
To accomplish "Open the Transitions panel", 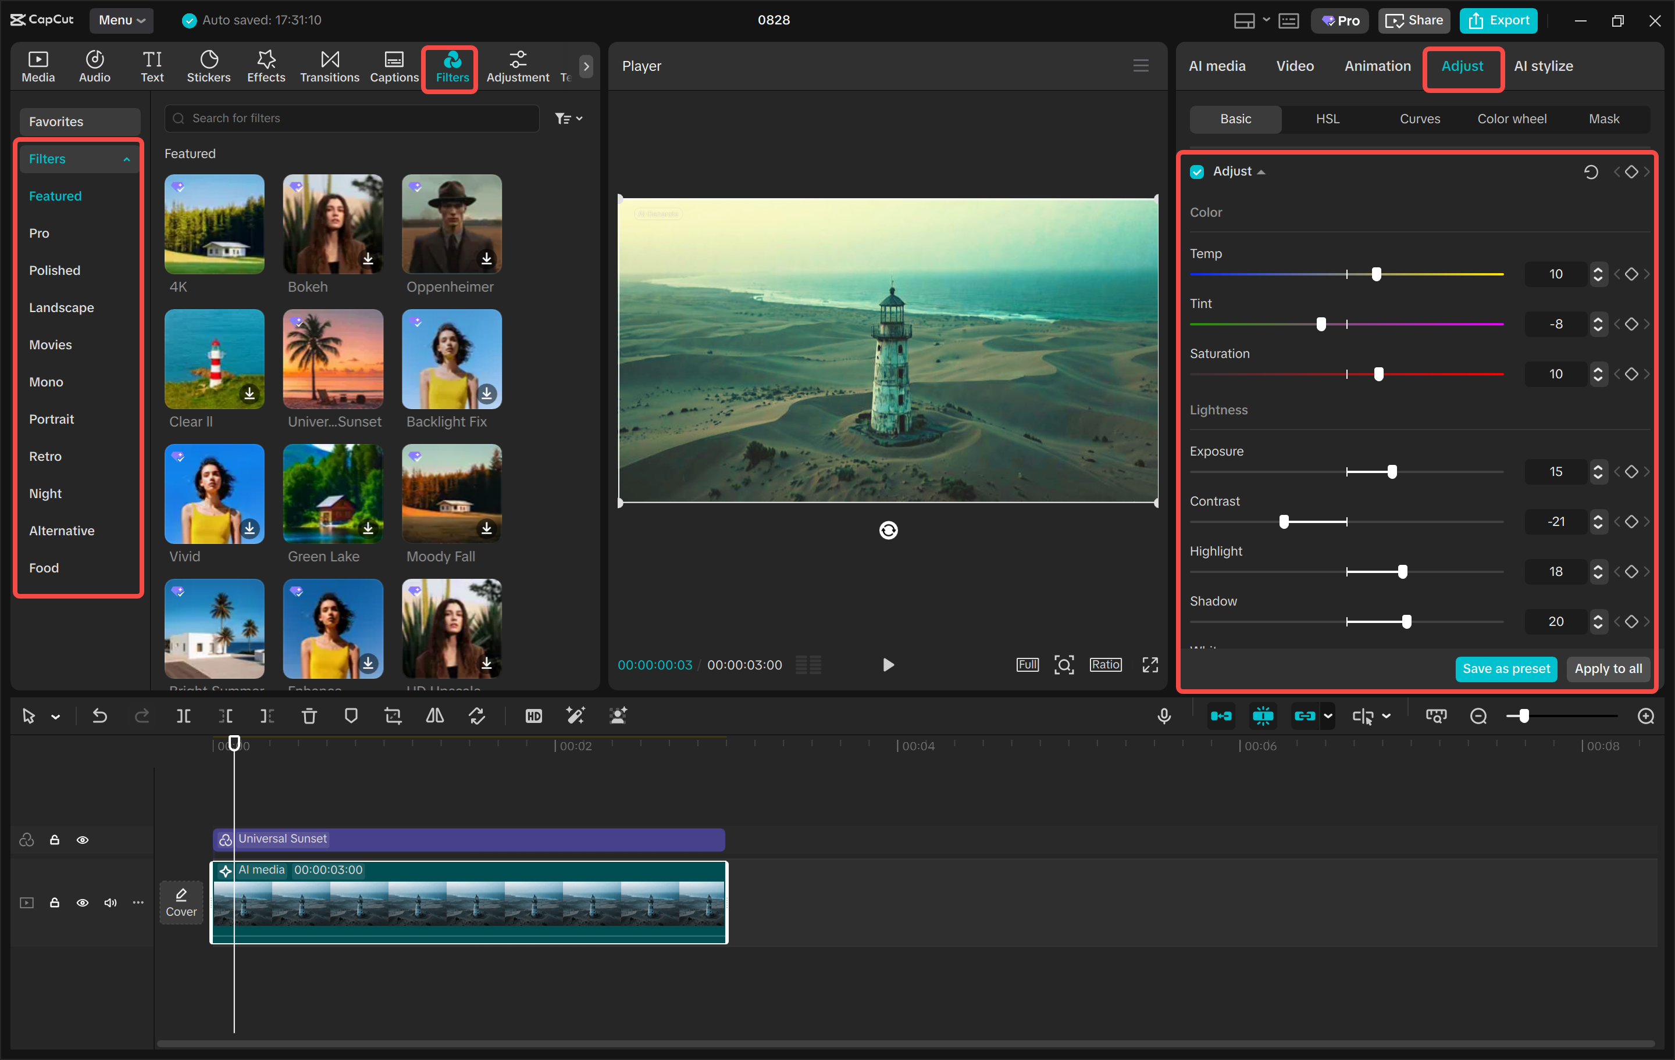I will (x=329, y=66).
